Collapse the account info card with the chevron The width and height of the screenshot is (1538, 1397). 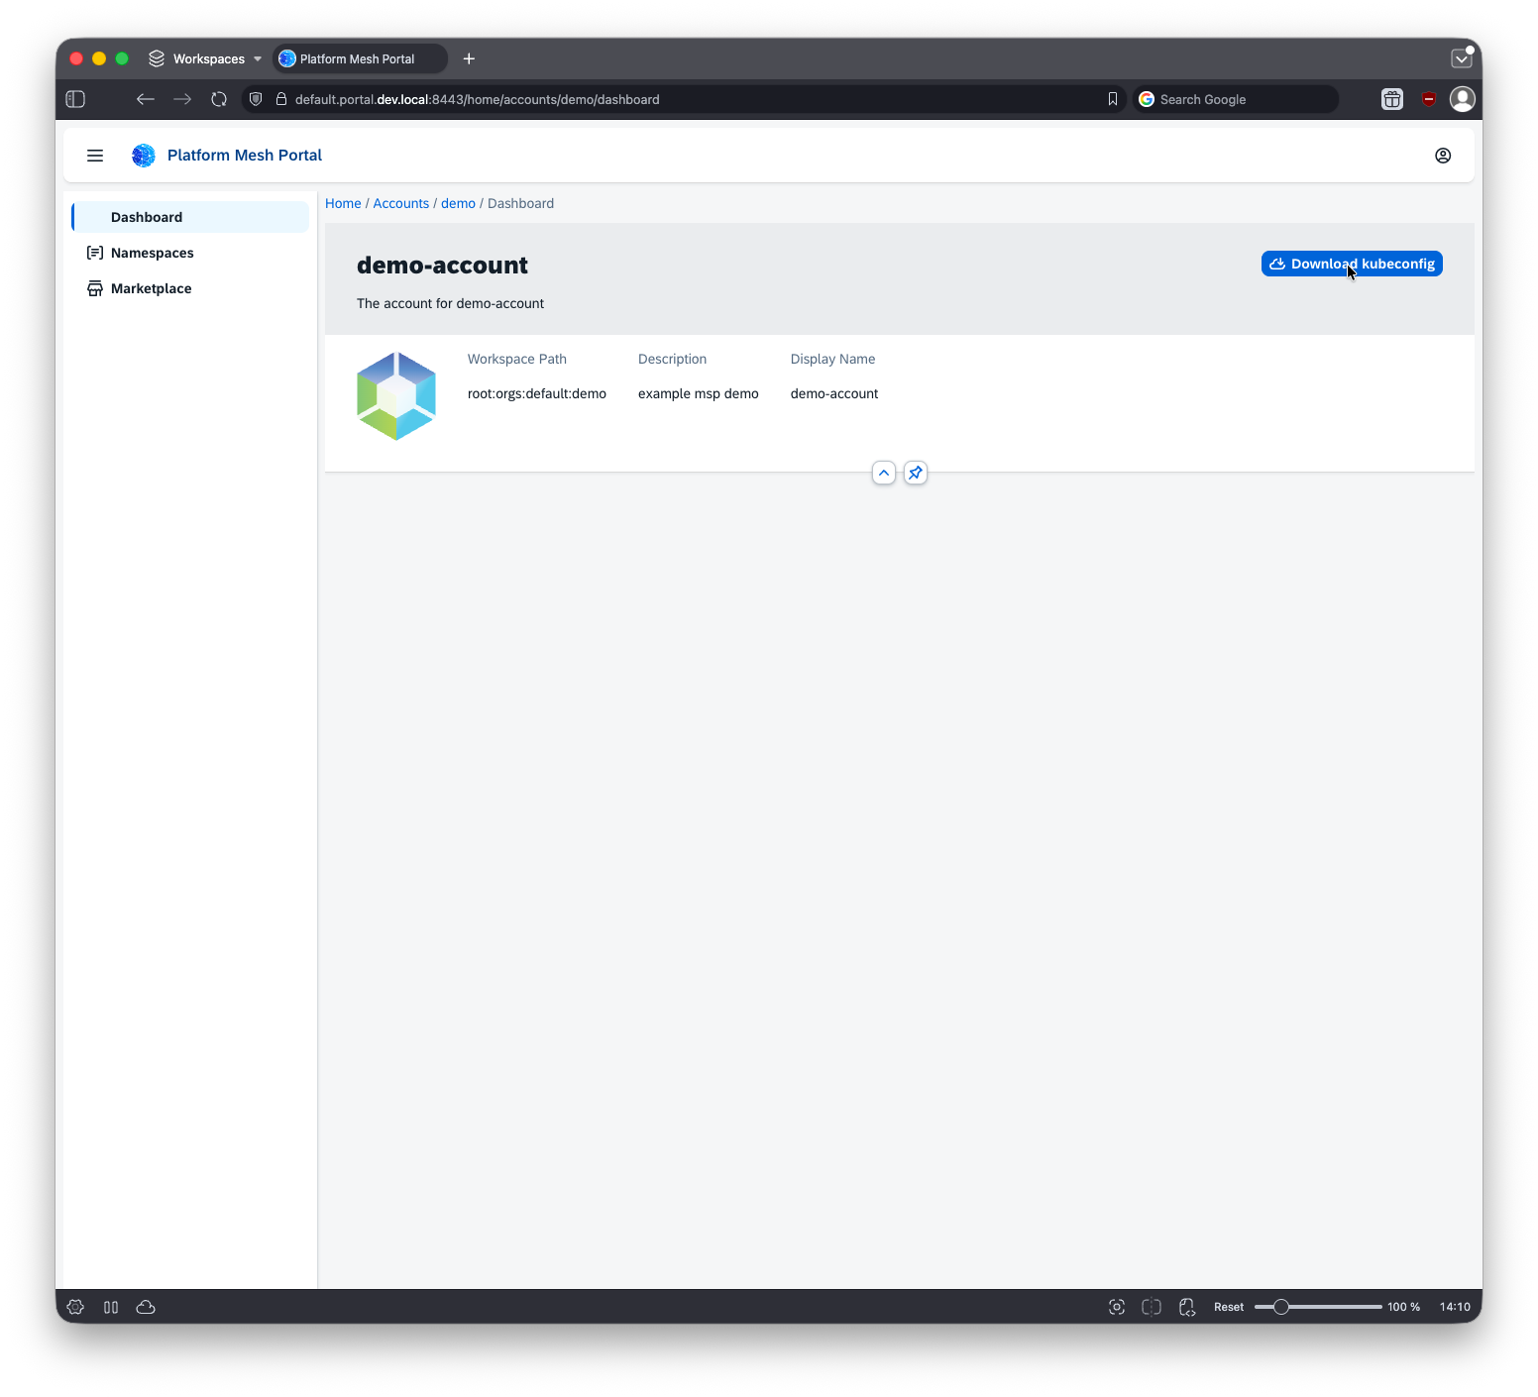tap(883, 473)
